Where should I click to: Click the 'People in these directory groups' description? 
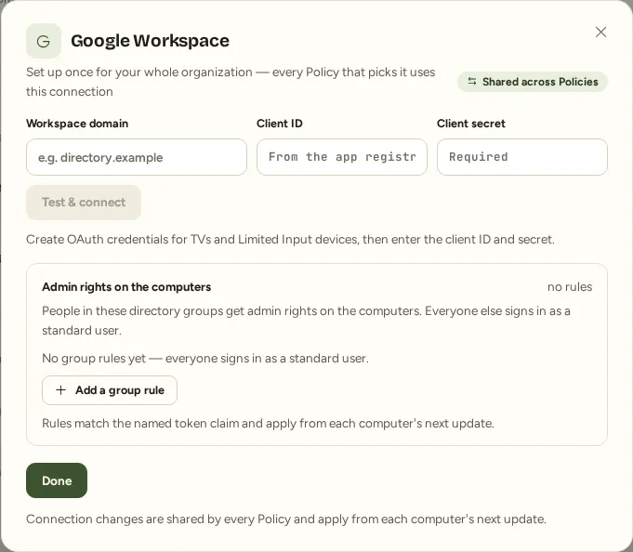click(x=306, y=321)
